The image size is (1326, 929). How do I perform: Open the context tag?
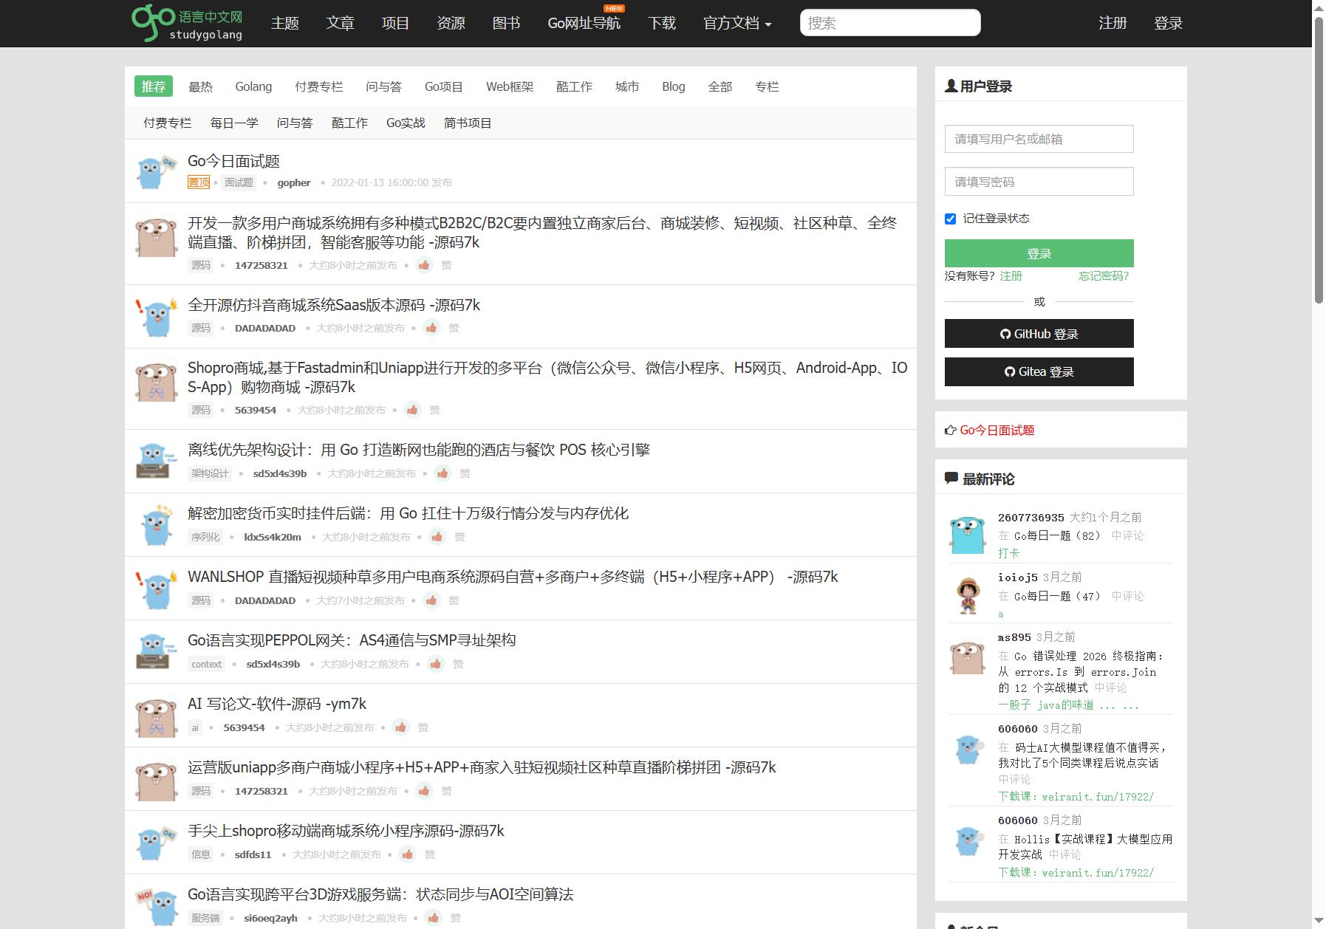[206, 664]
